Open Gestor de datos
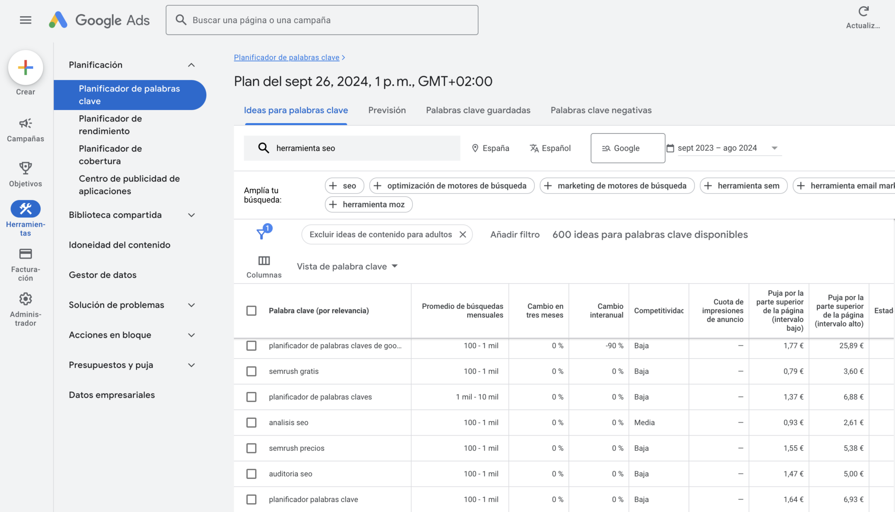Image resolution: width=895 pixels, height=512 pixels. pyautogui.click(x=103, y=275)
